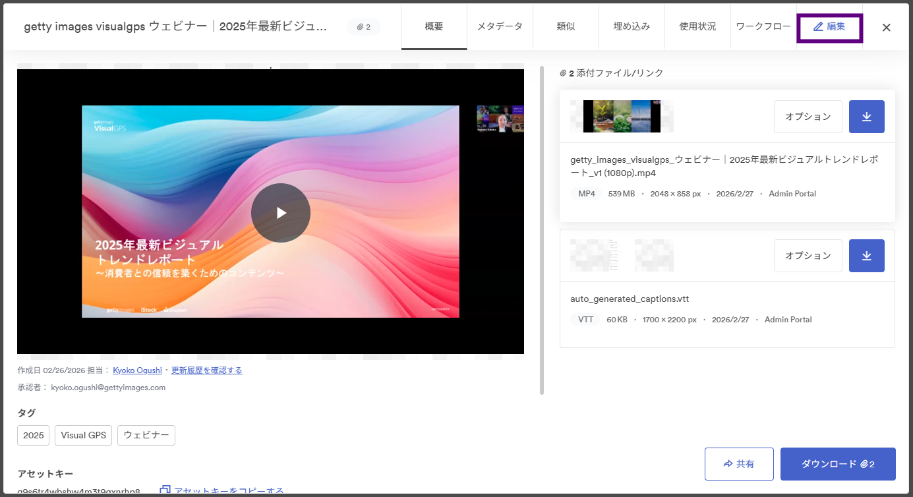
Task: Select the Visual GPS tag
Action: pyautogui.click(x=83, y=436)
